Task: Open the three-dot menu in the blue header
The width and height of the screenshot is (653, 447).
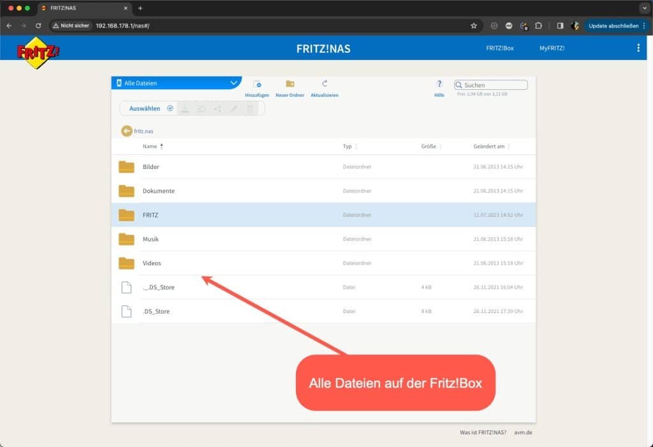Action: point(637,48)
